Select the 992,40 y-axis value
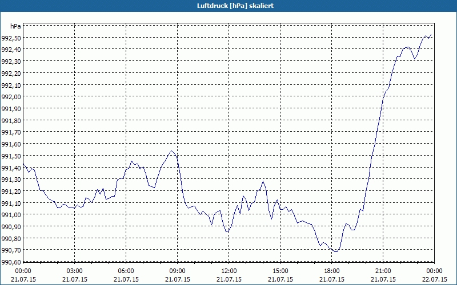The width and height of the screenshot is (457, 285). (11, 50)
